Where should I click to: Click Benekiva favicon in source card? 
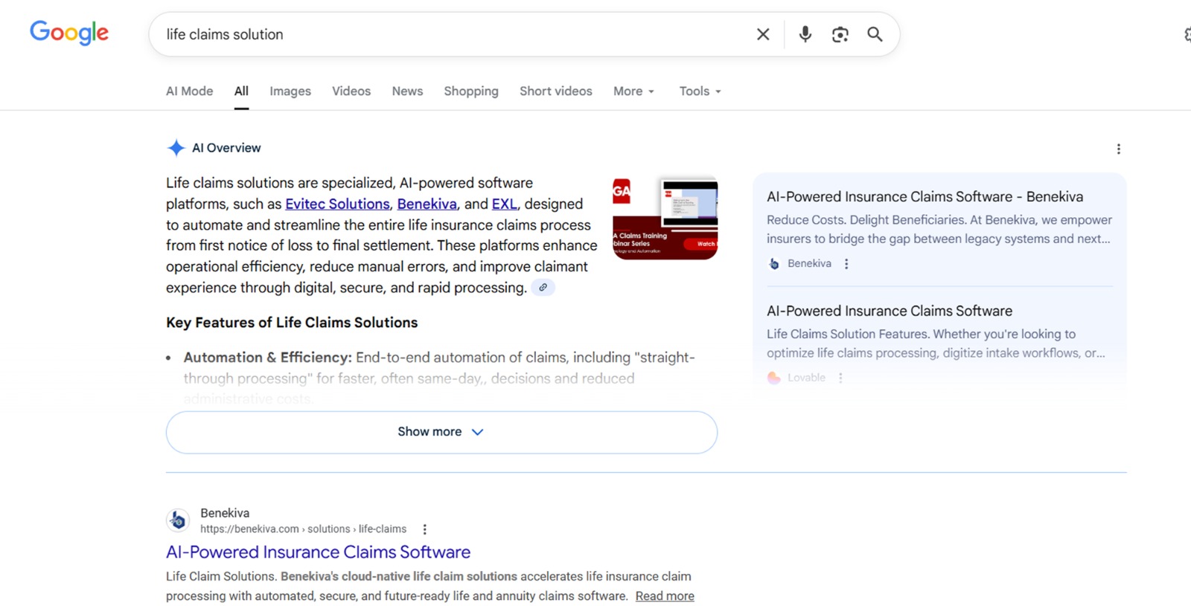coord(774,264)
